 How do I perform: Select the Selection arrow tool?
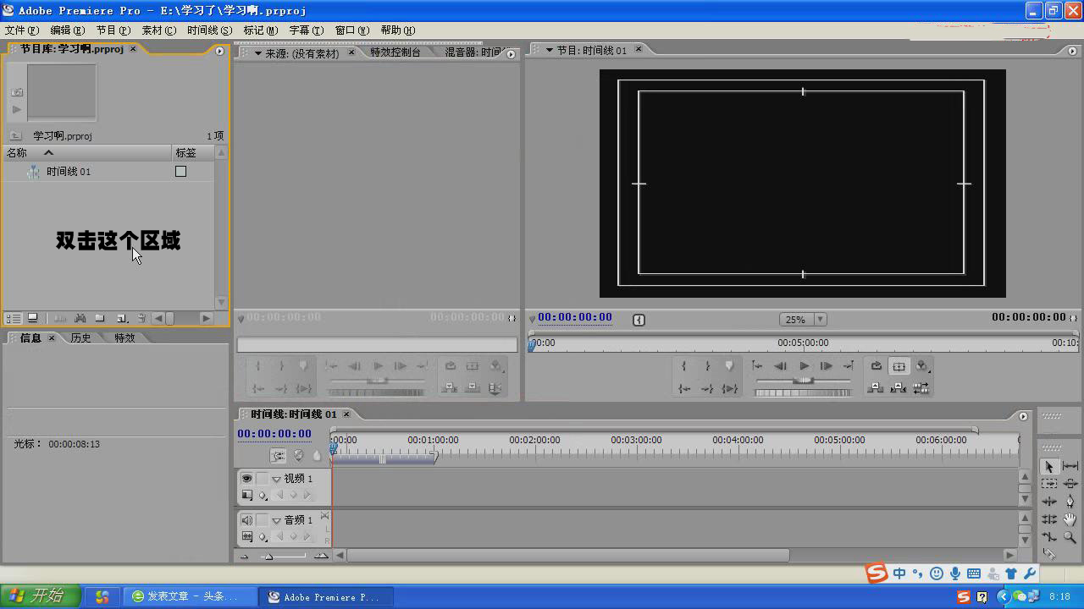pyautogui.click(x=1049, y=466)
